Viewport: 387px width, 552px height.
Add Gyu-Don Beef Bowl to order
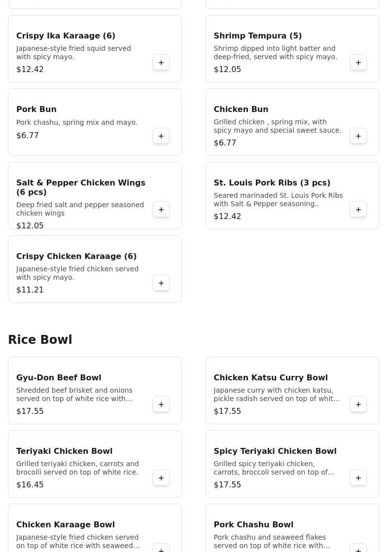(161, 405)
